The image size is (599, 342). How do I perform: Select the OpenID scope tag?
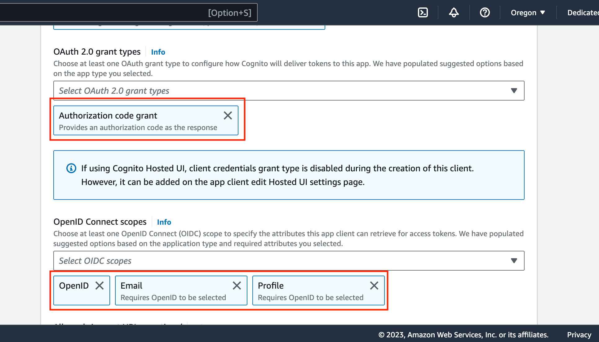(74, 285)
